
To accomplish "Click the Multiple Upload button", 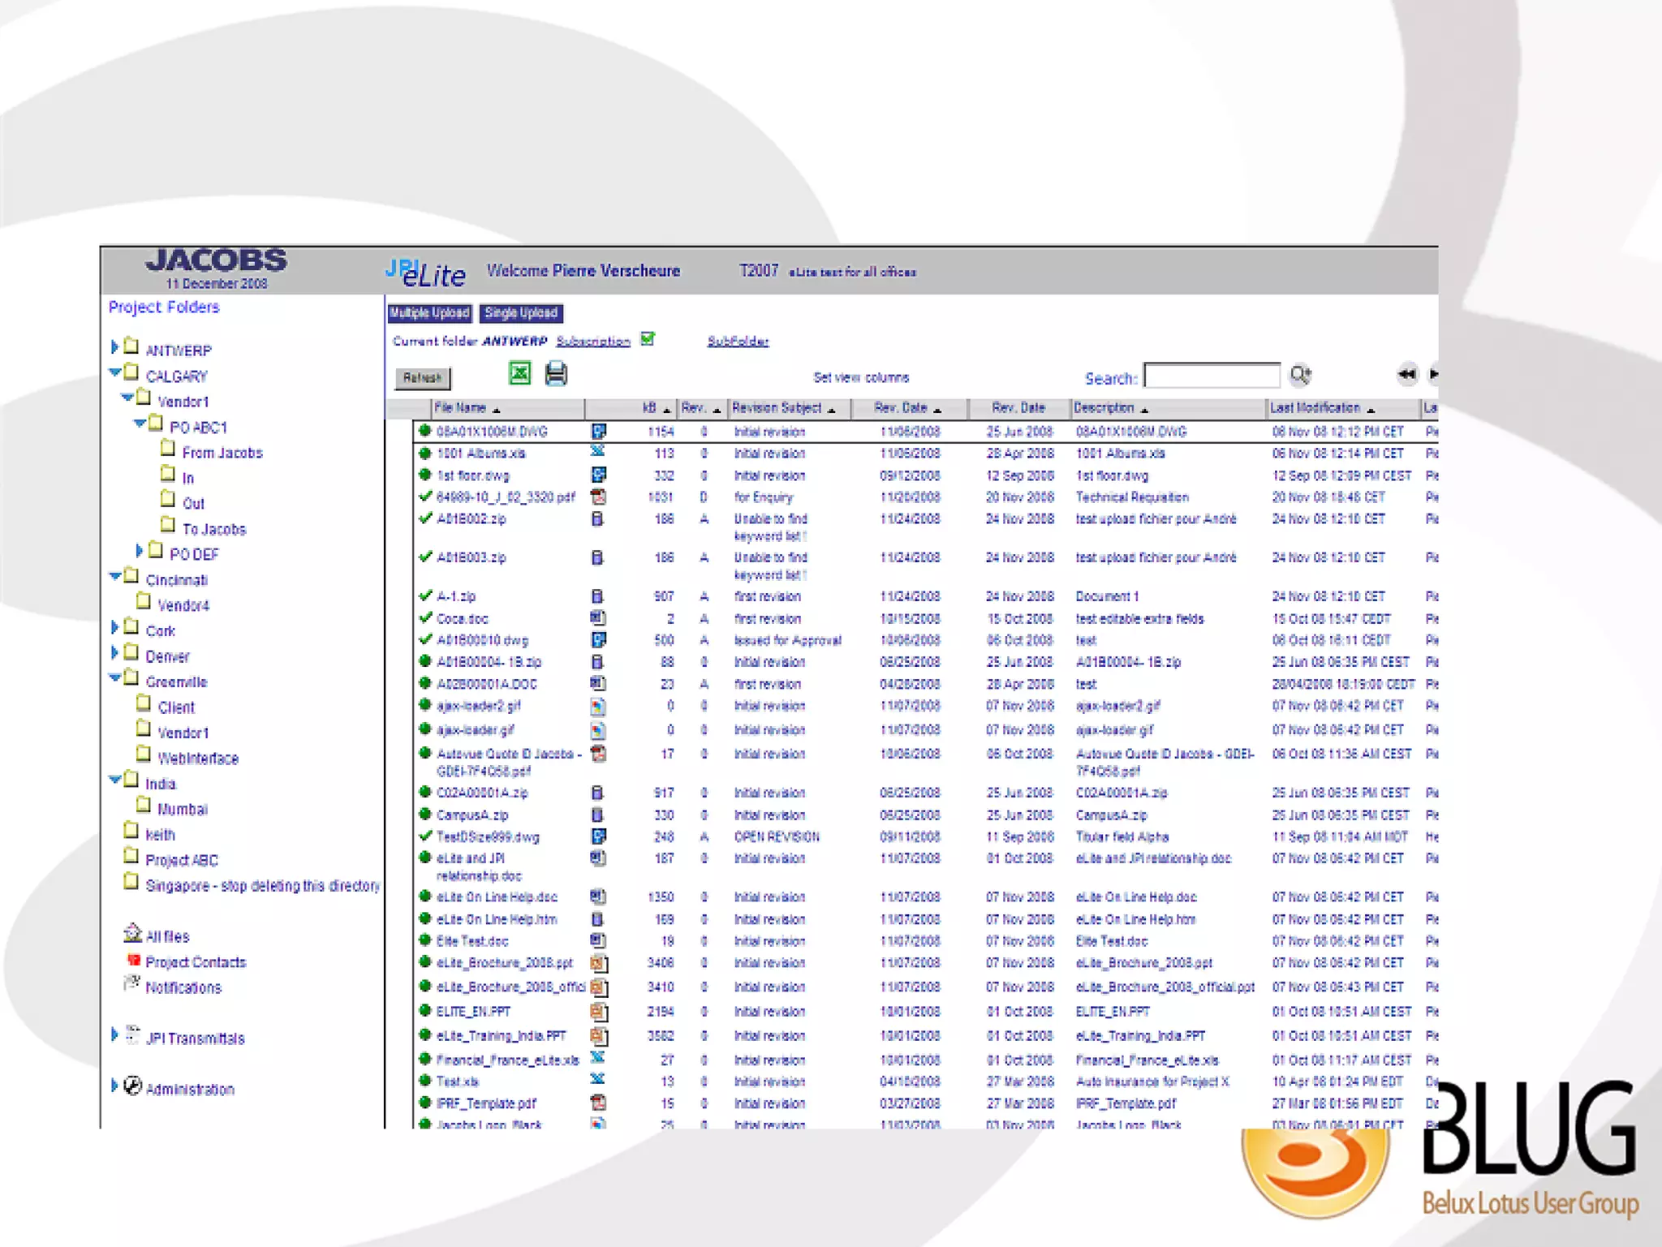I will 429,313.
